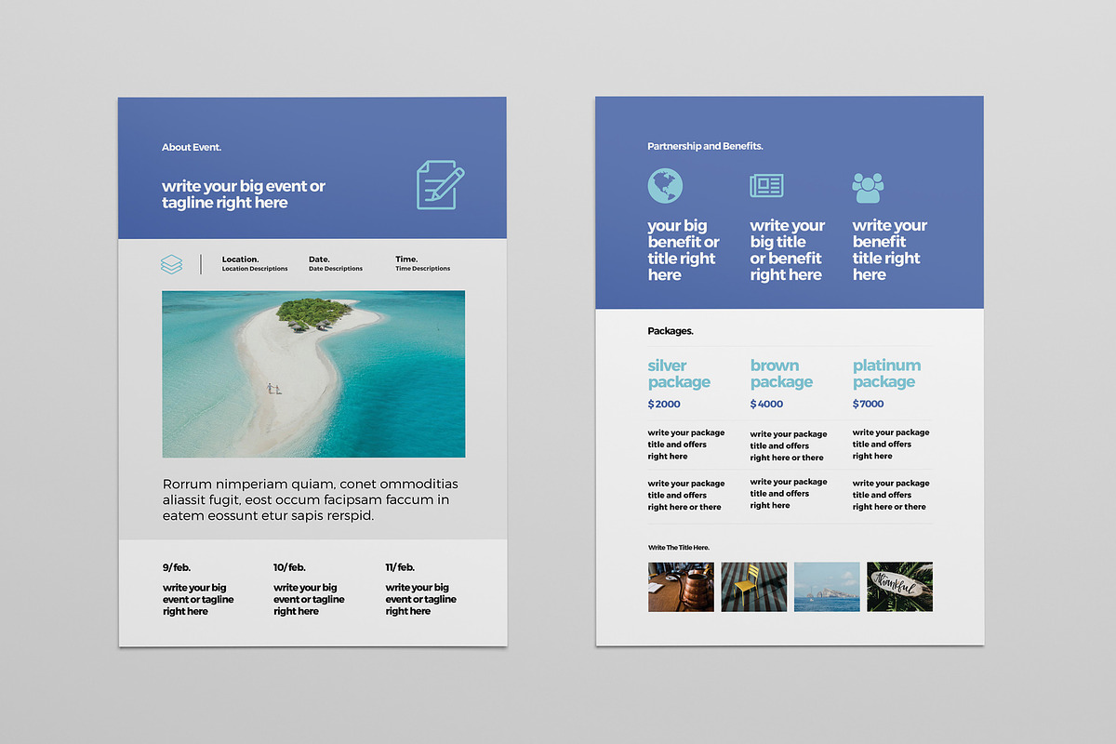This screenshot has height=744, width=1116.
Task: Select the yellow chair thumbnail
Action: (754, 587)
